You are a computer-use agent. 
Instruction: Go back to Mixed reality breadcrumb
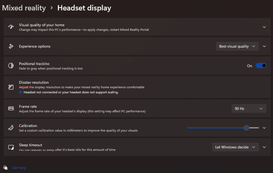[24, 8]
